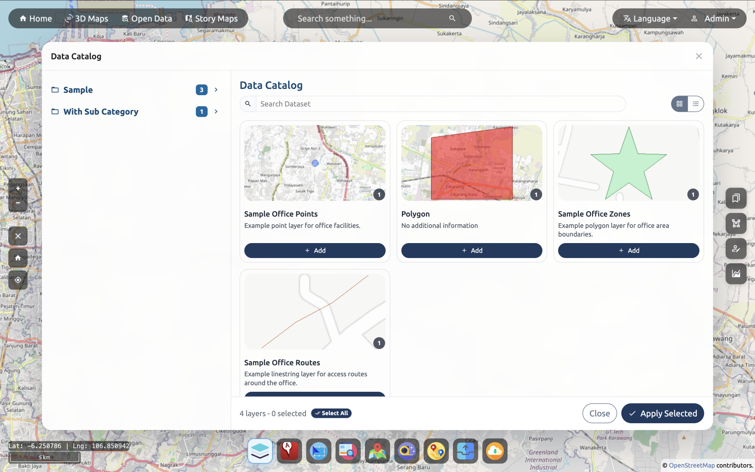Image resolution: width=755 pixels, height=472 pixels.
Task: Click the upload tray icon in dock
Action: [465, 451]
